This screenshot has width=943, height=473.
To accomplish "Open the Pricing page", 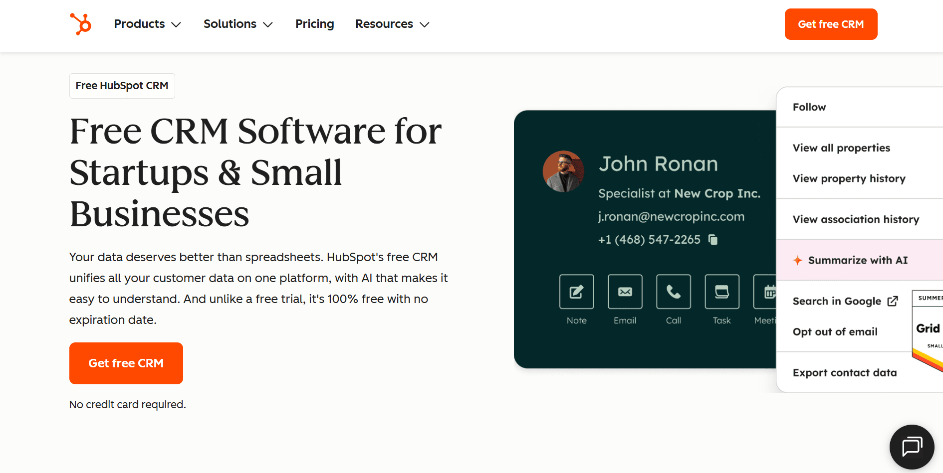I will pos(314,24).
